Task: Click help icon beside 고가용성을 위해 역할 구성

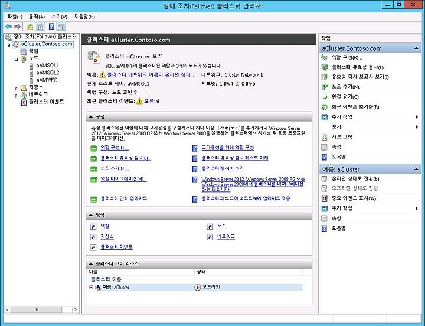Action: click(195, 148)
